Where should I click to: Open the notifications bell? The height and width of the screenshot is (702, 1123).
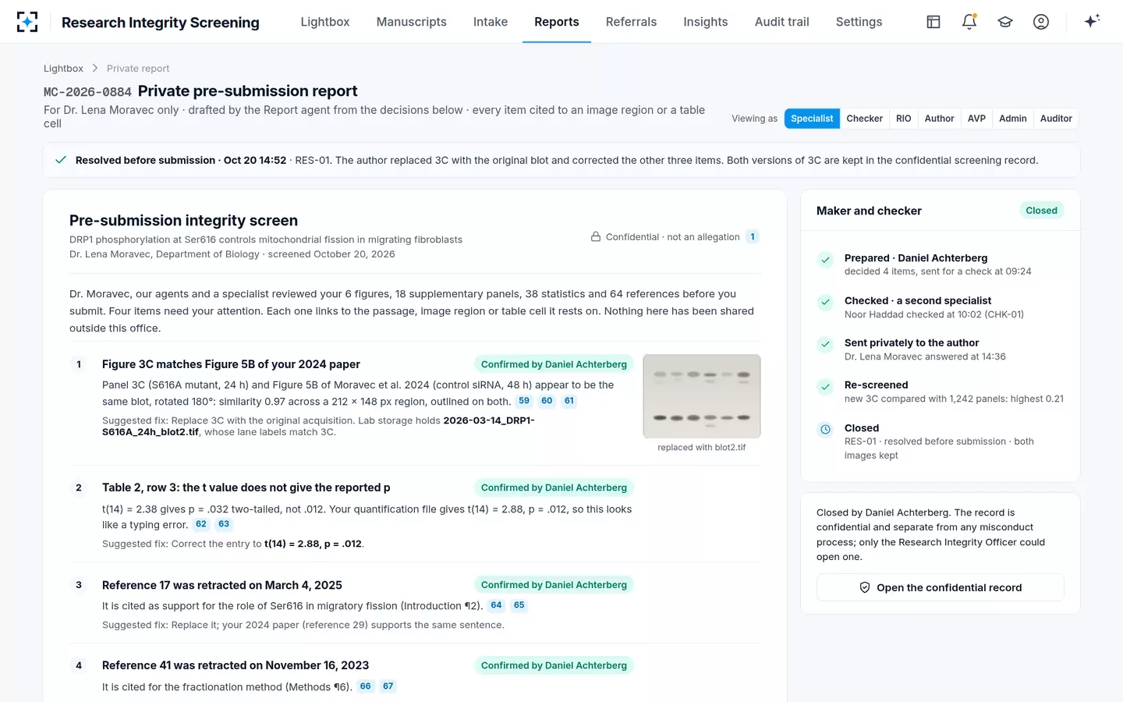point(969,22)
